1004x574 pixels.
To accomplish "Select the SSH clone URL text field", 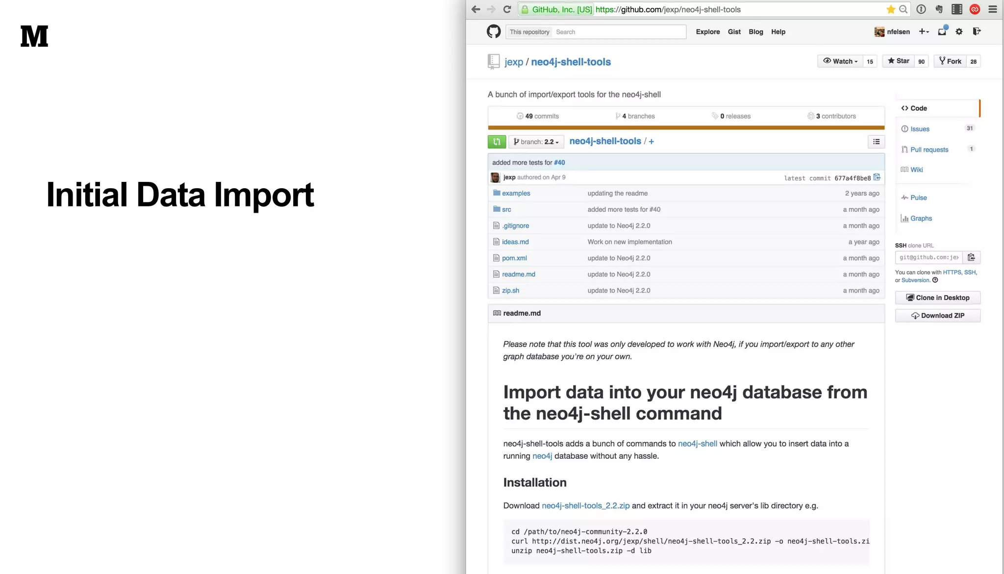I will (x=929, y=257).
